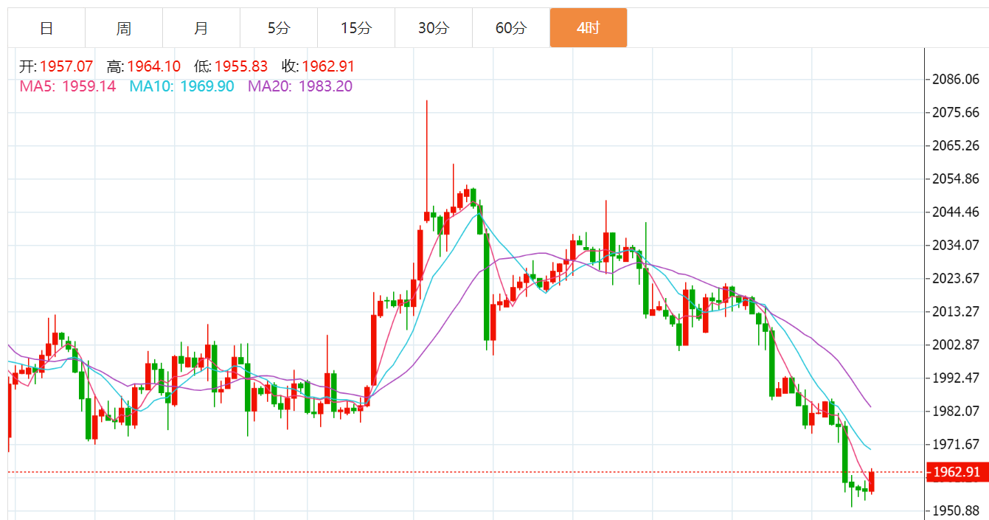Select the 5分 timeframe tab
The height and width of the screenshot is (520, 989).
(279, 28)
